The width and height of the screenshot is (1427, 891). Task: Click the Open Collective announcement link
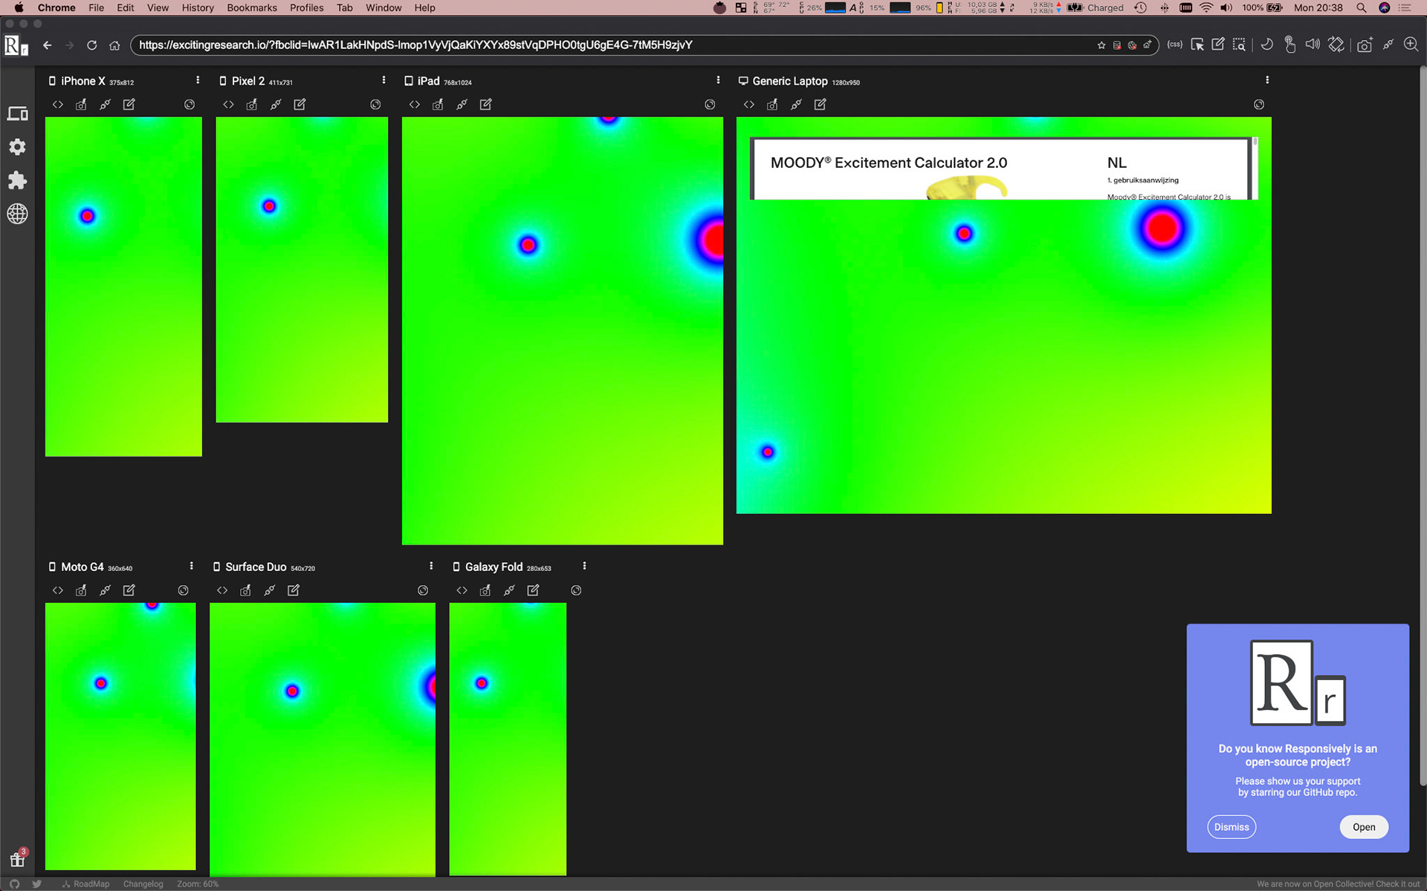click(x=1338, y=884)
